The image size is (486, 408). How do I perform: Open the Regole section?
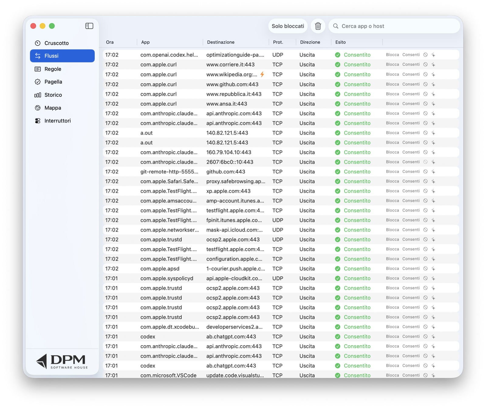pos(62,69)
